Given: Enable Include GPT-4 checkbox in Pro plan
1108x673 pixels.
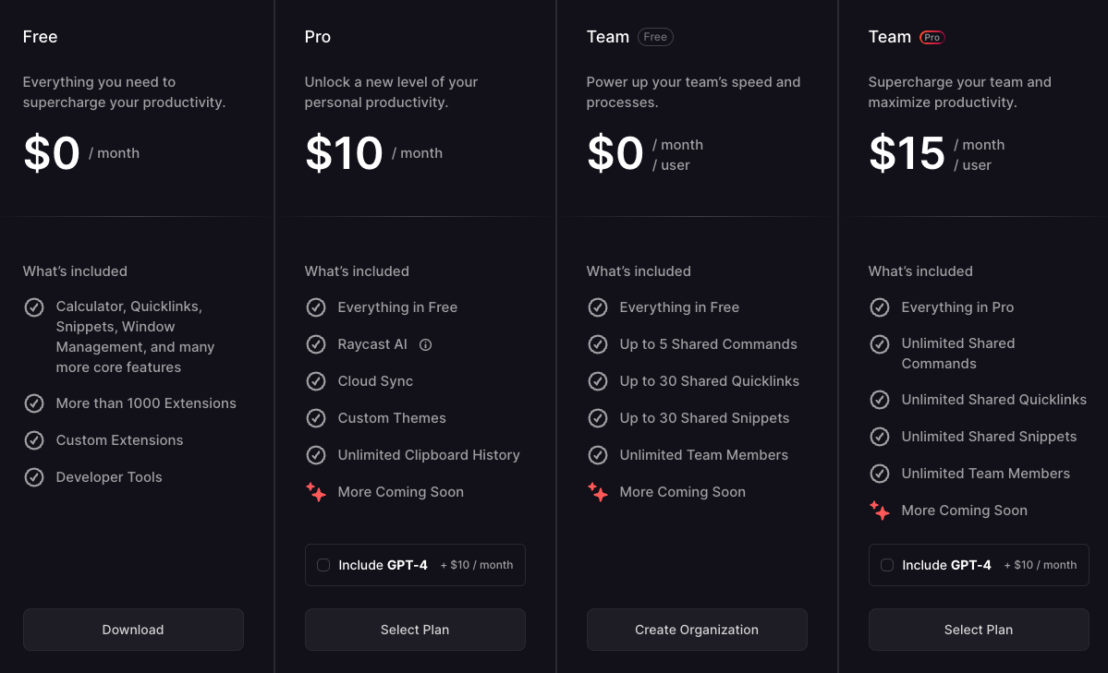Looking at the screenshot, I should pos(323,565).
